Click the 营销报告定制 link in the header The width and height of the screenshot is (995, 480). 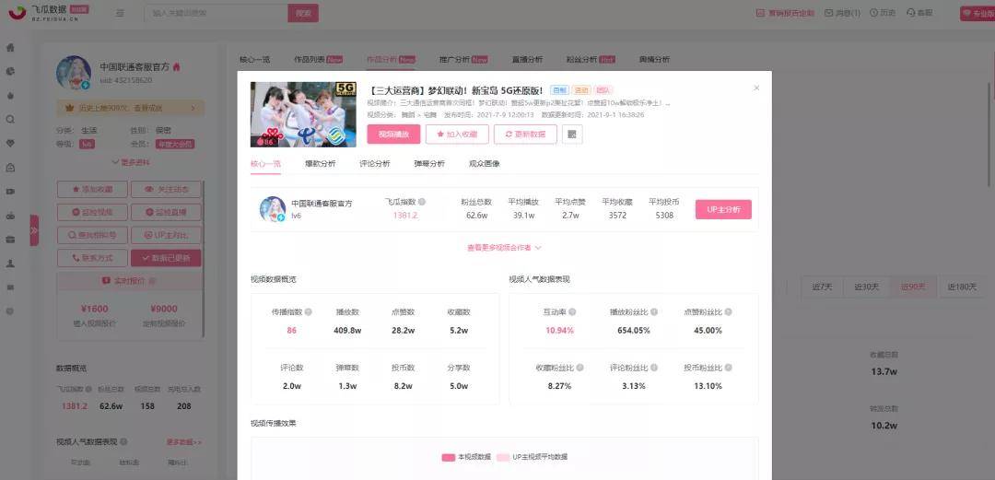pos(786,13)
